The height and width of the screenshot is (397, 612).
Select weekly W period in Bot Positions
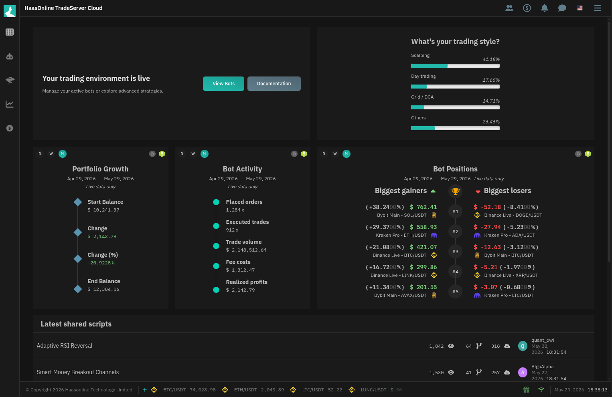(x=335, y=154)
